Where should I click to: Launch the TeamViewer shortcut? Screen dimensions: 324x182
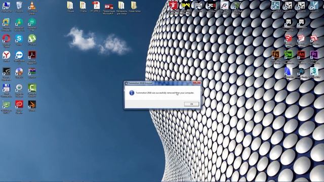pyautogui.click(x=19, y=57)
